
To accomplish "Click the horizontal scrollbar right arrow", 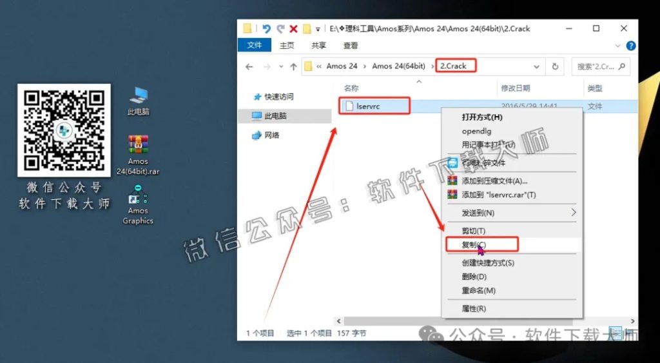I will [633, 321].
